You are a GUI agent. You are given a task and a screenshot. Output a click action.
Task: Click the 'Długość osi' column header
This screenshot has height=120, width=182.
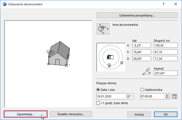[162, 41]
